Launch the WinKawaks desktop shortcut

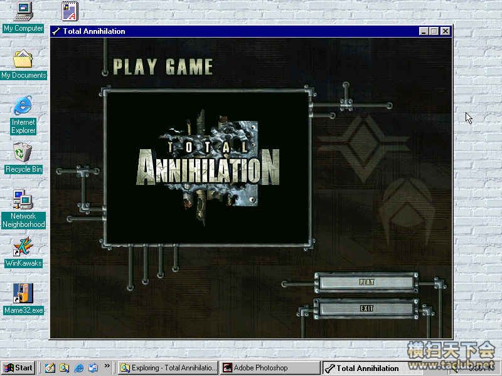point(23,246)
